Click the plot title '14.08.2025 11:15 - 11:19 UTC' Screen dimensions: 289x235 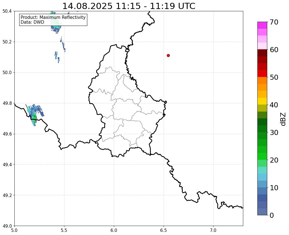coord(129,6)
